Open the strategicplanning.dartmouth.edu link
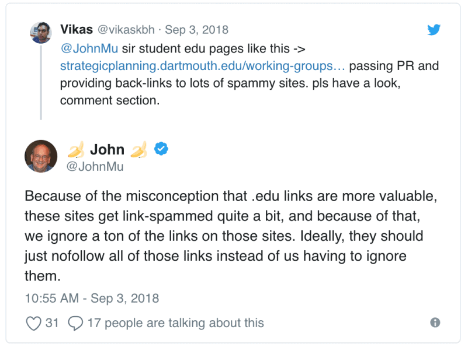 [x=202, y=66]
